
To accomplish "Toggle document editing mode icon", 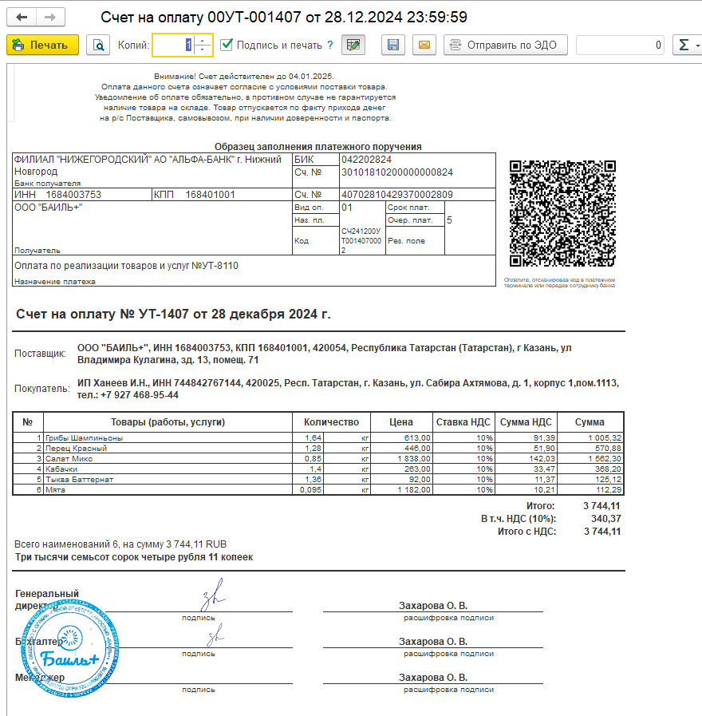I will [353, 45].
